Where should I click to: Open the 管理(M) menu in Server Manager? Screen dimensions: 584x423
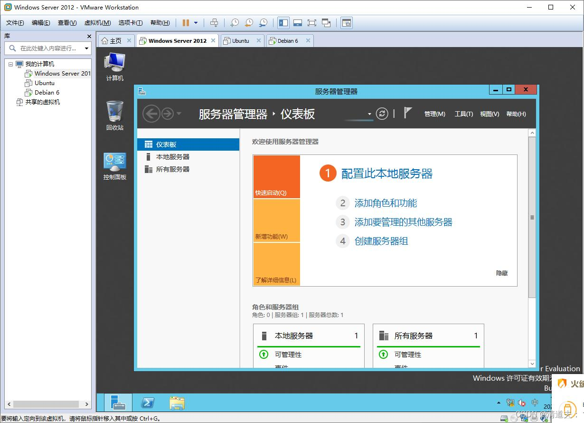click(435, 114)
